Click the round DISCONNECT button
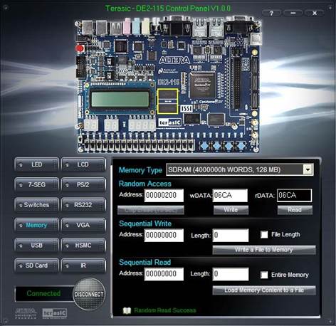The width and height of the screenshot is (336, 326). click(x=89, y=294)
